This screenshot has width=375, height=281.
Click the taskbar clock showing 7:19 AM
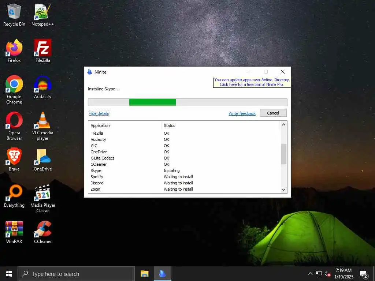(344, 274)
